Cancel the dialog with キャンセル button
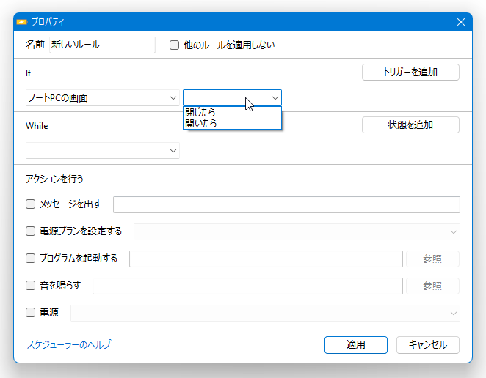The height and width of the screenshot is (378, 486). [428, 345]
